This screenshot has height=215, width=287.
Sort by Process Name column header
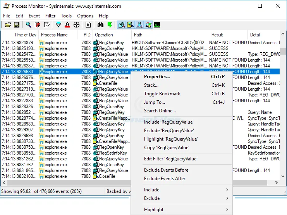58,35
